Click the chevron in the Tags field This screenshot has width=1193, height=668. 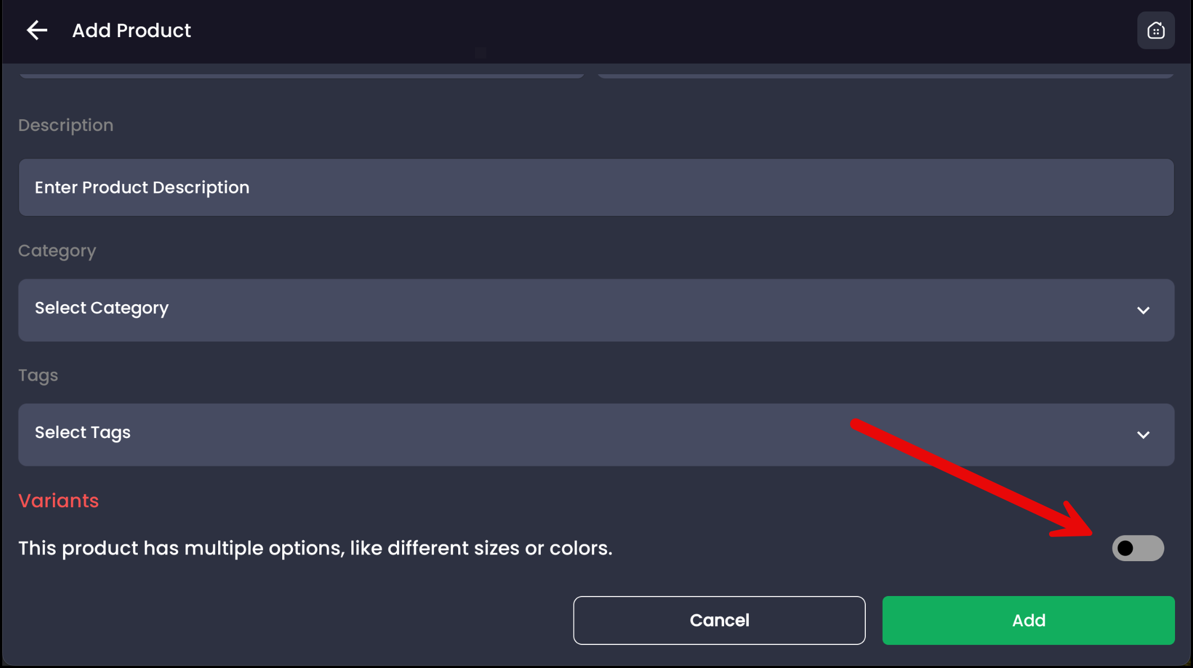[x=1143, y=435]
